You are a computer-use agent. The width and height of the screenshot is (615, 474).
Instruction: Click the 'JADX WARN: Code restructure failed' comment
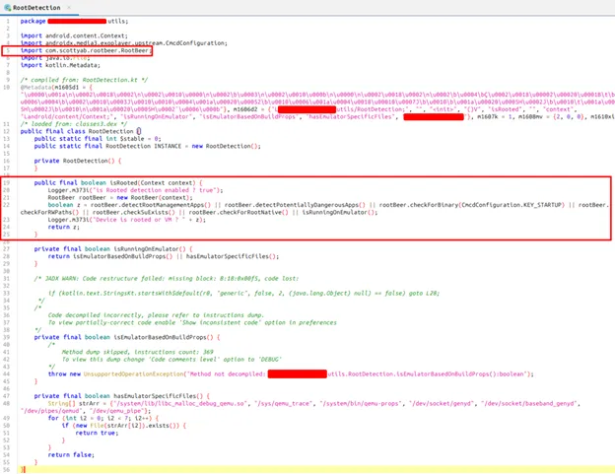click(167, 278)
